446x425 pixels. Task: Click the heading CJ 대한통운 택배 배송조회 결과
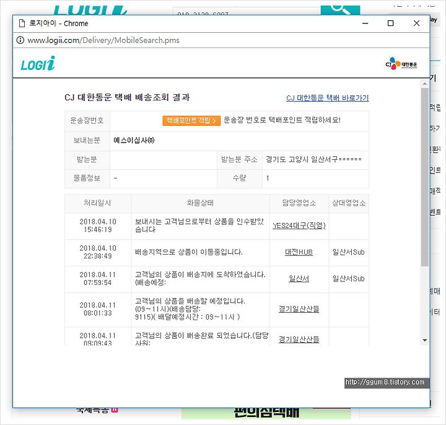127,97
